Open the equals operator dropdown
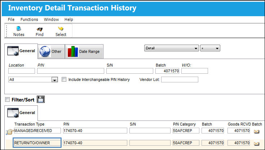265x150 pixels. click(210, 48)
